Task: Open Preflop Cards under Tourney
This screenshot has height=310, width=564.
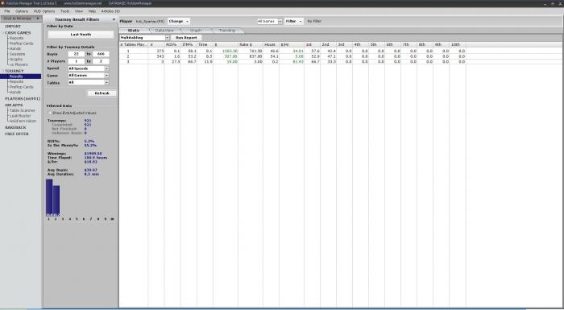Action: 21,87
